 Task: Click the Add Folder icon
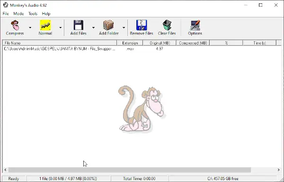tap(108, 25)
